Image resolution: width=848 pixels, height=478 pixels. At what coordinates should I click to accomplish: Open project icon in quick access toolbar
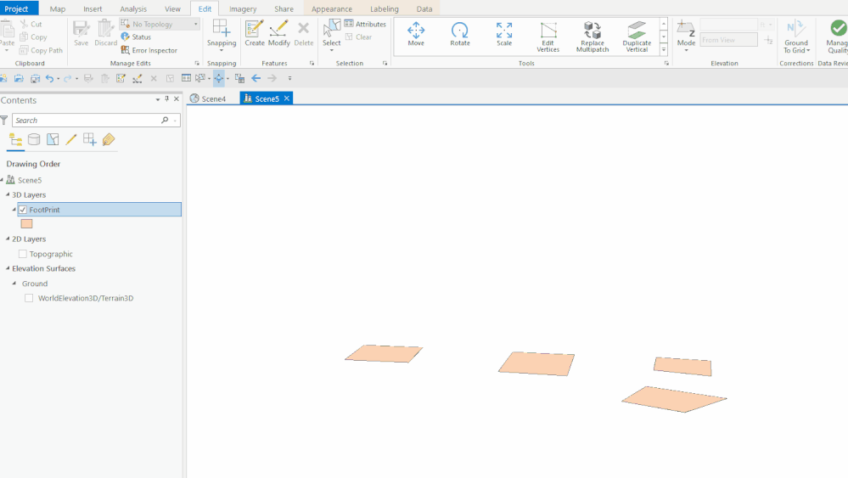pos(19,78)
